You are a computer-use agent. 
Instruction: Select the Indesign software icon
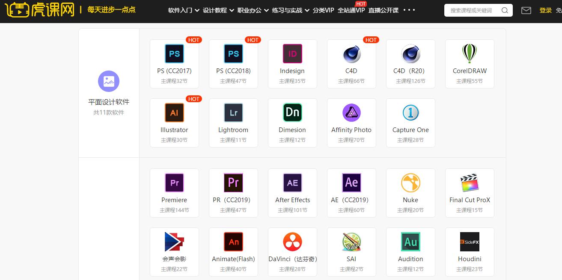(292, 53)
